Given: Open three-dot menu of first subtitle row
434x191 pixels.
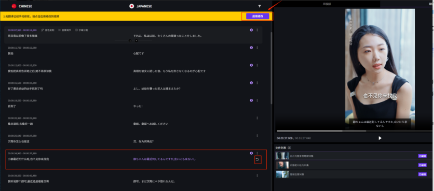Looking at the screenshot, I should pos(257,30).
